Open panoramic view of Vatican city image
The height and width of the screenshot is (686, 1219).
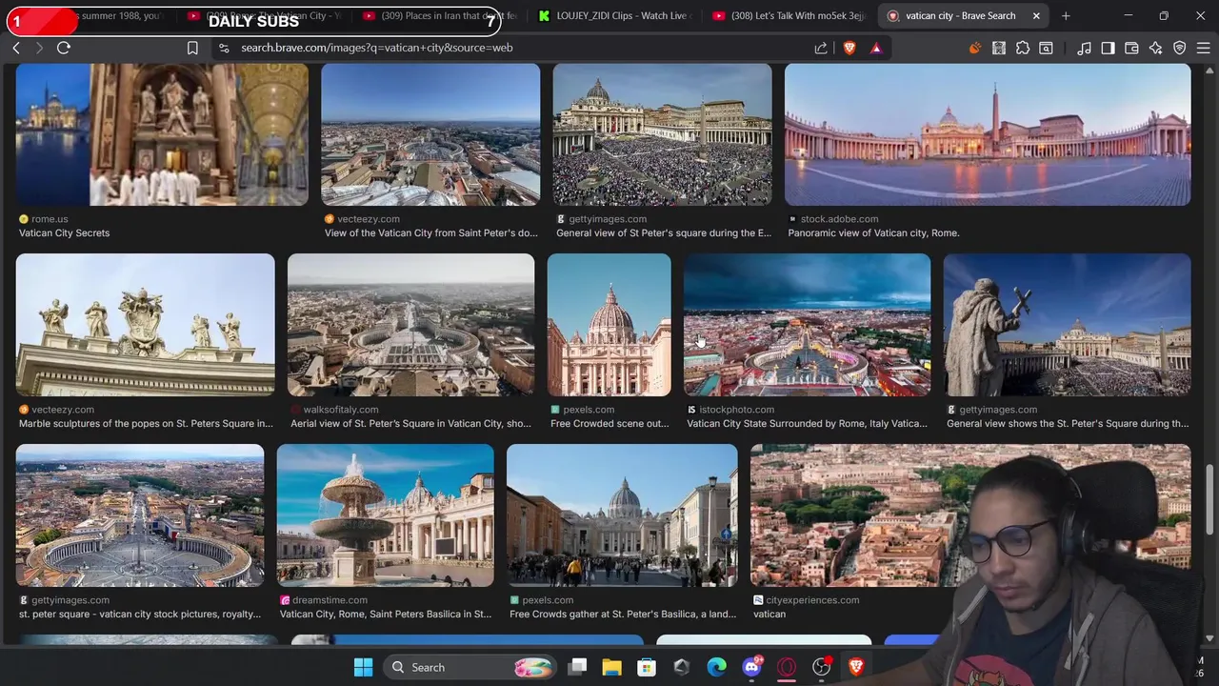[x=988, y=134]
